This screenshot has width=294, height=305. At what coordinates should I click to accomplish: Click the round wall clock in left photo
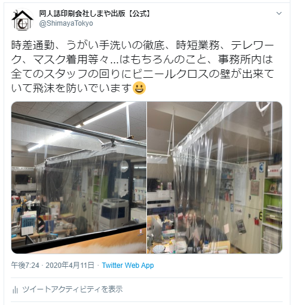pos(124,167)
